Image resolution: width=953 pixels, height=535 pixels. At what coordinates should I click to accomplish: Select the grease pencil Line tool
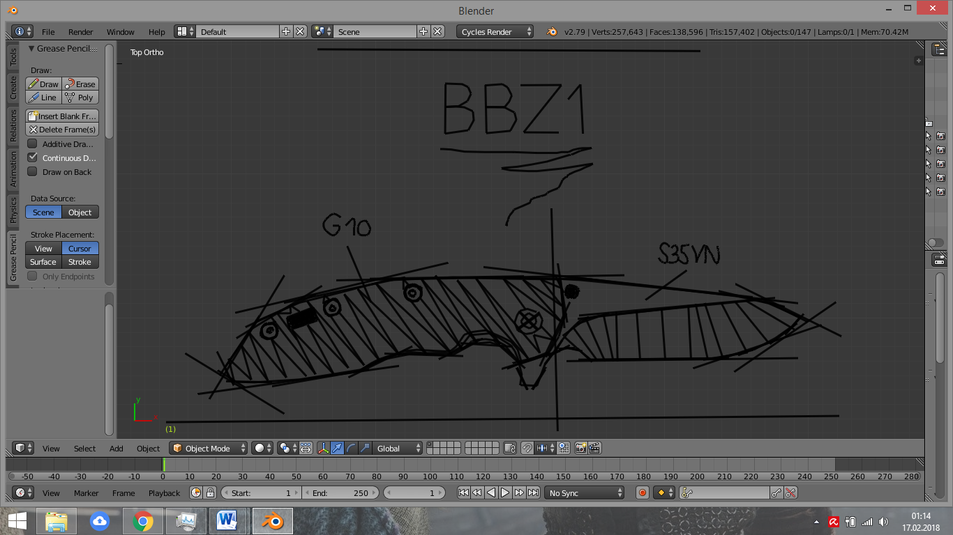pyautogui.click(x=43, y=98)
